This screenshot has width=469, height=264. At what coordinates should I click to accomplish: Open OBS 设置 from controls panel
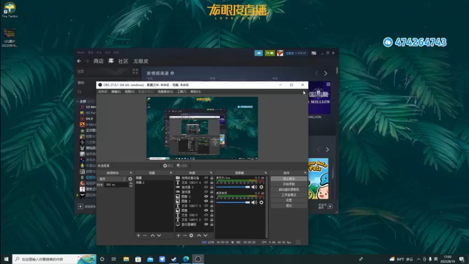pos(288,200)
